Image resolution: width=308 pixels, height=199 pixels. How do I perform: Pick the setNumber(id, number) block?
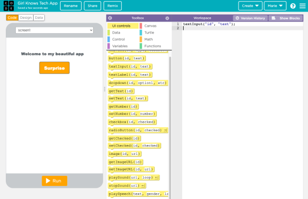click(x=132, y=114)
